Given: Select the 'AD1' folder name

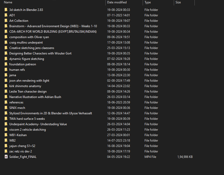Looking at the screenshot, I should pos(12,15).
